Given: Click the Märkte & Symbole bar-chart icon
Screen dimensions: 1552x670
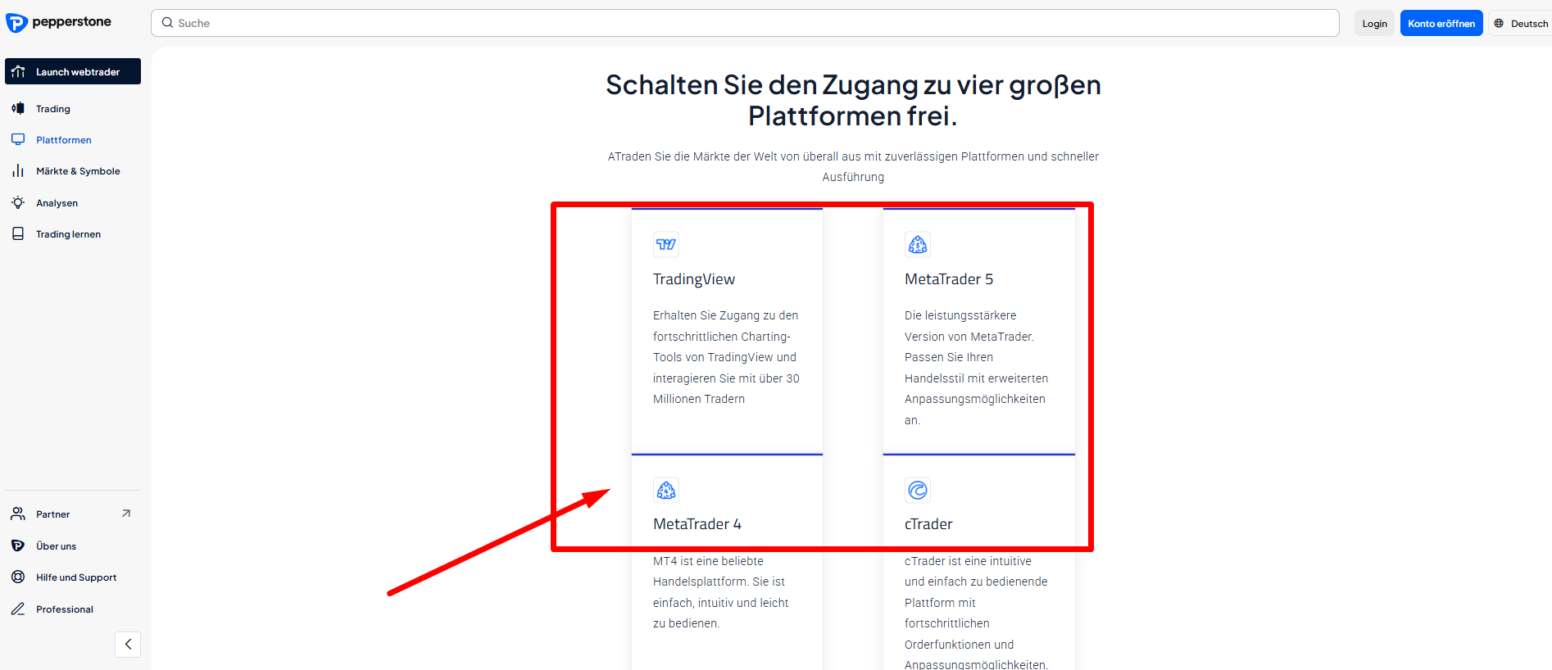Looking at the screenshot, I should [18, 170].
